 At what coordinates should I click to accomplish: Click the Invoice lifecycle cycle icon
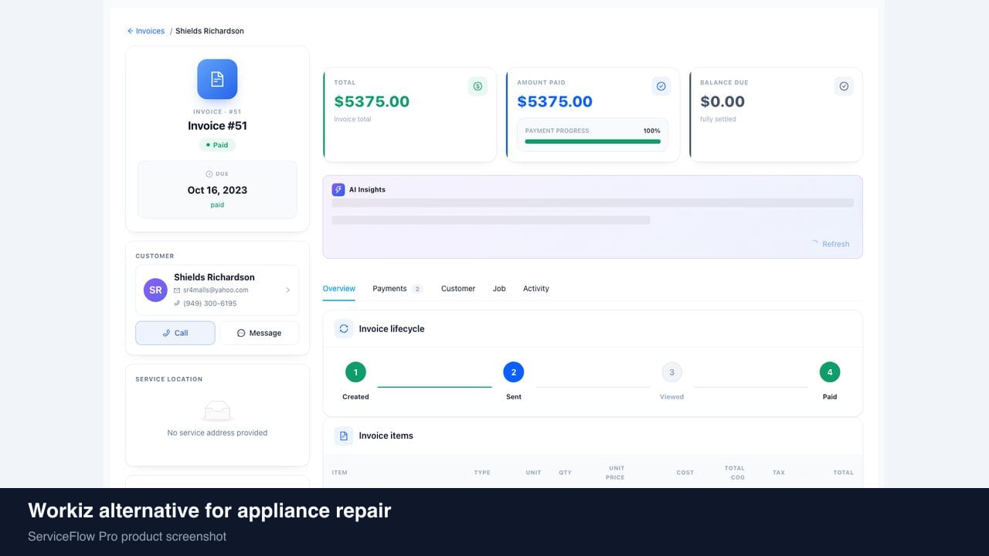tap(344, 328)
